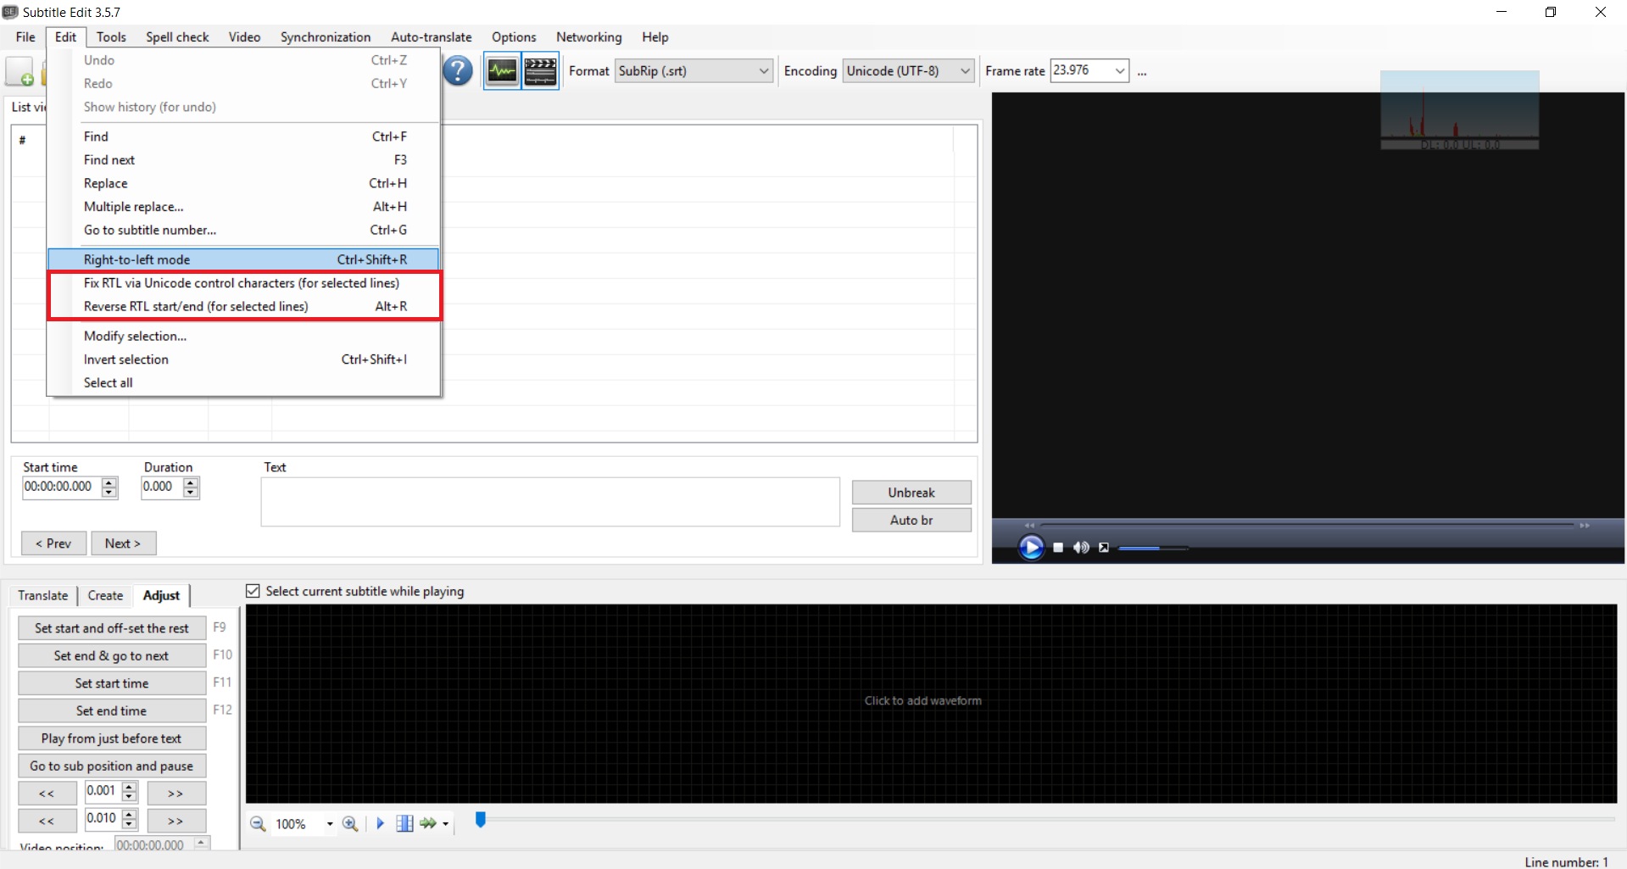Select the waveform view icon near Format
Screen dimensions: 1627x869
(502, 71)
